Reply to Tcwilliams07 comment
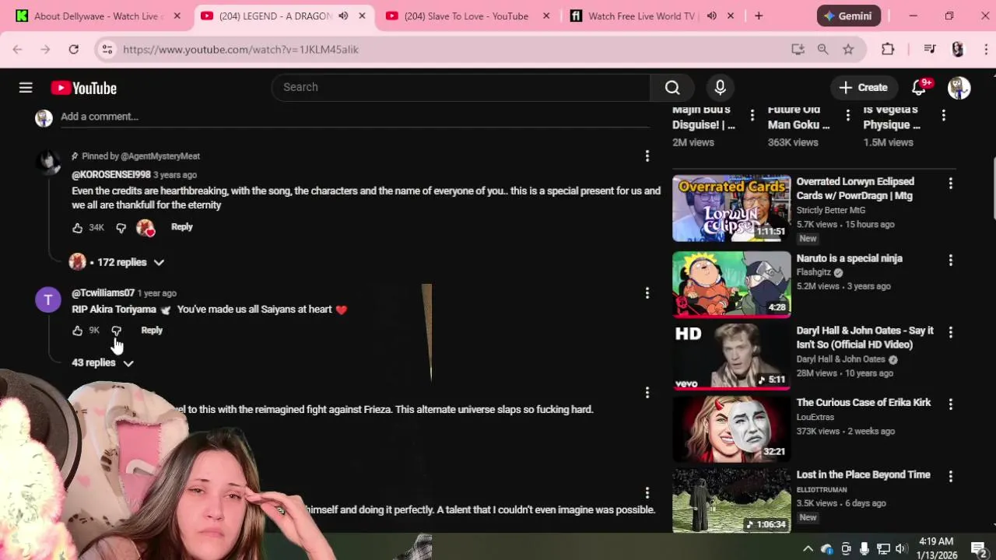 [152, 331]
